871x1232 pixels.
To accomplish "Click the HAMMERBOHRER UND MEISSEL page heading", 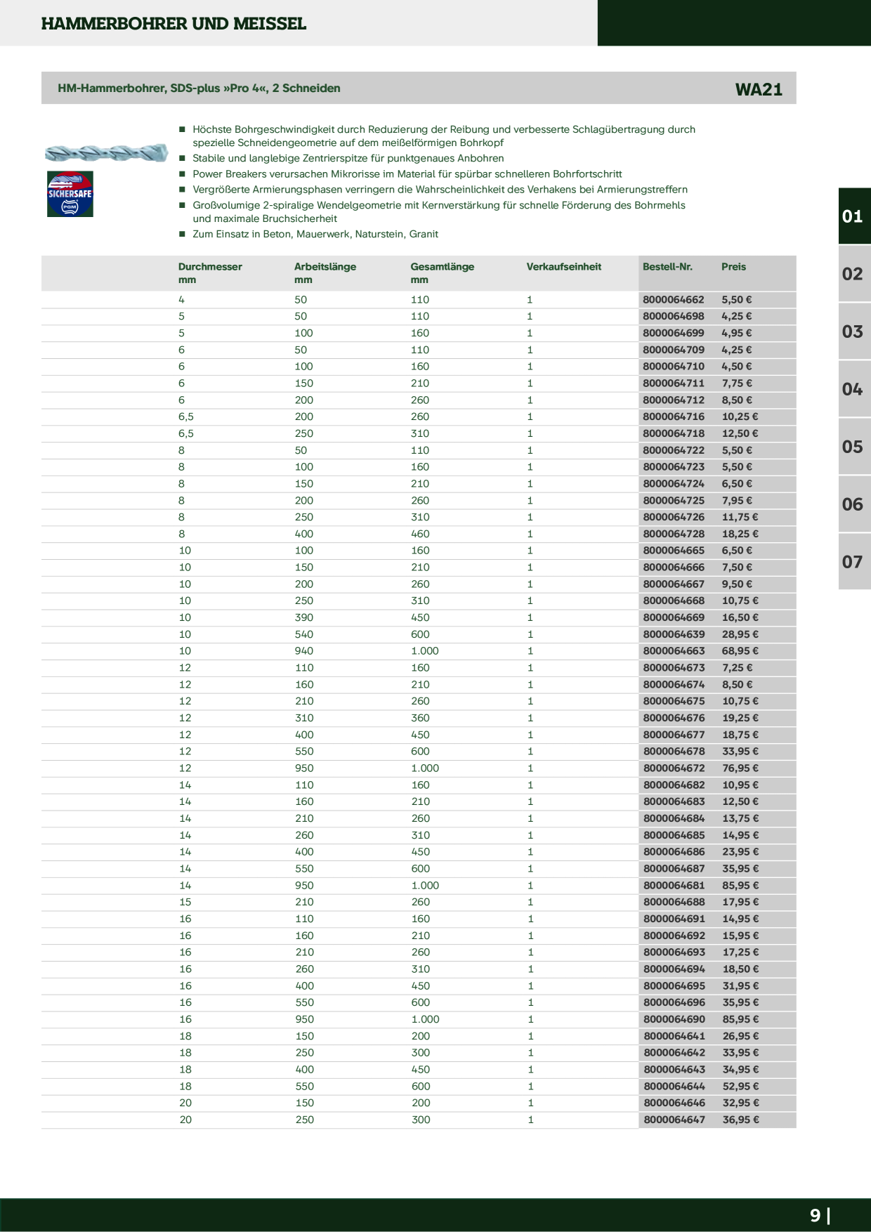I will [173, 24].
